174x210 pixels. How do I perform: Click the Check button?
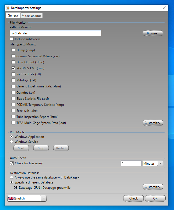tap(133, 198)
